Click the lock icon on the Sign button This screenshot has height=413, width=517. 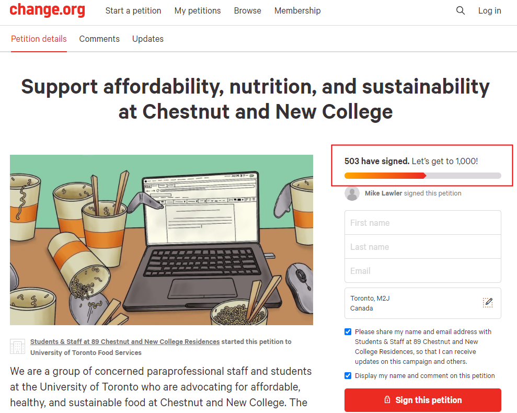click(x=387, y=400)
